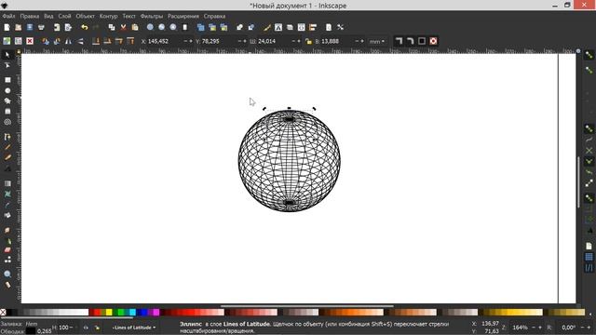Click the Deselect red X icon

pyautogui.click(x=30, y=41)
